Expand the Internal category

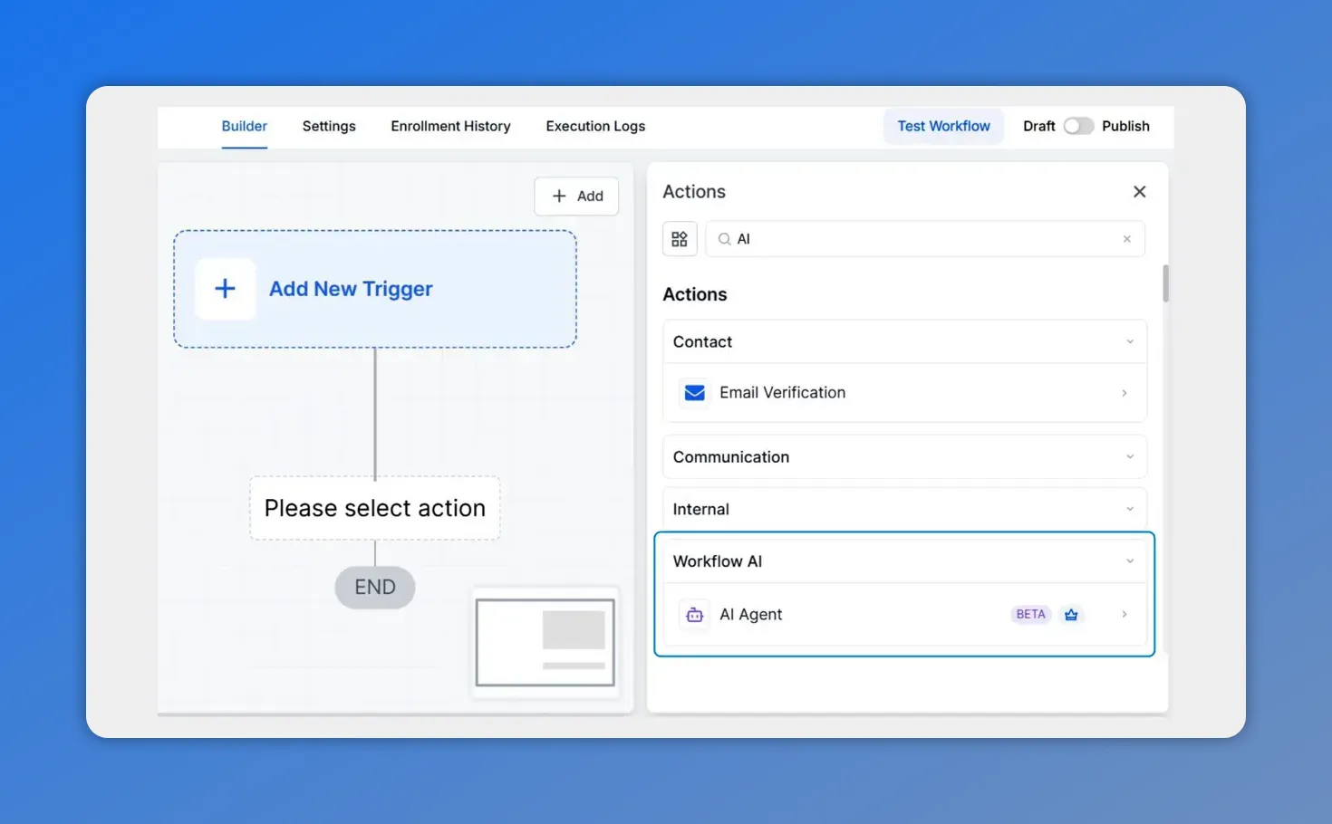tap(1129, 508)
